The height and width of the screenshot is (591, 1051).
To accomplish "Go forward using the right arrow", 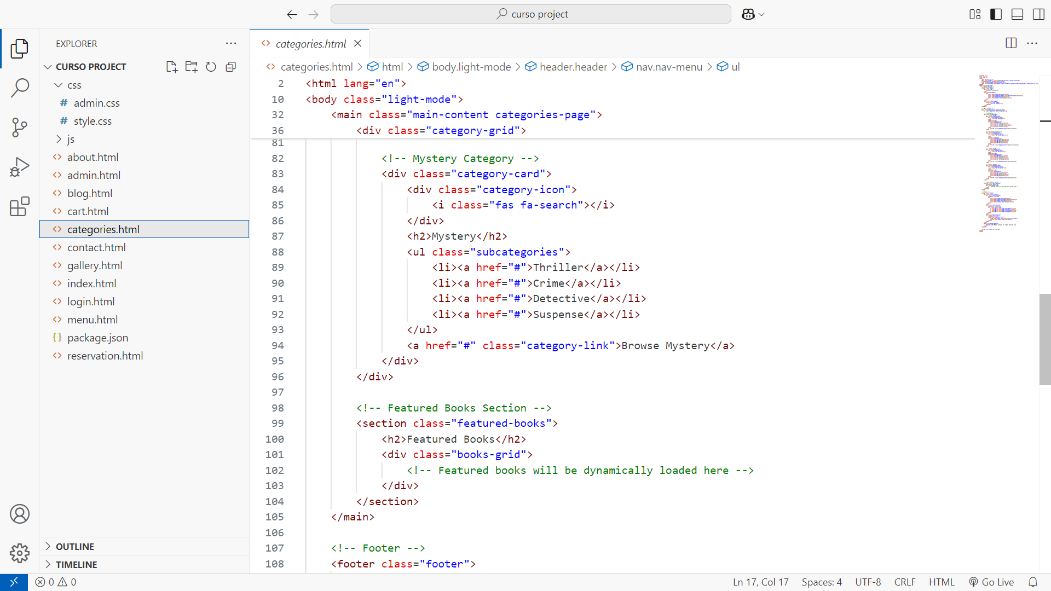I will 313,14.
